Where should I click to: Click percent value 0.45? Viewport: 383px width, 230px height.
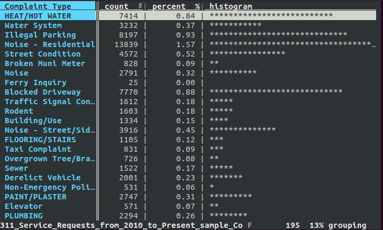pyautogui.click(x=186, y=130)
